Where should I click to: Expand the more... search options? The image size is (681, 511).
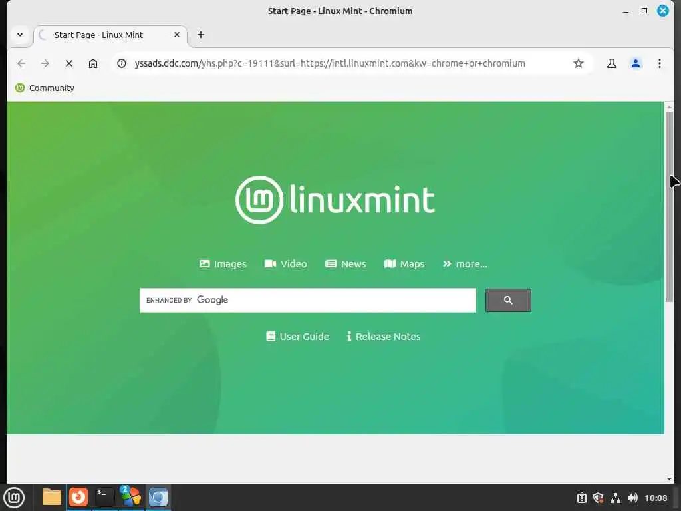tap(465, 264)
